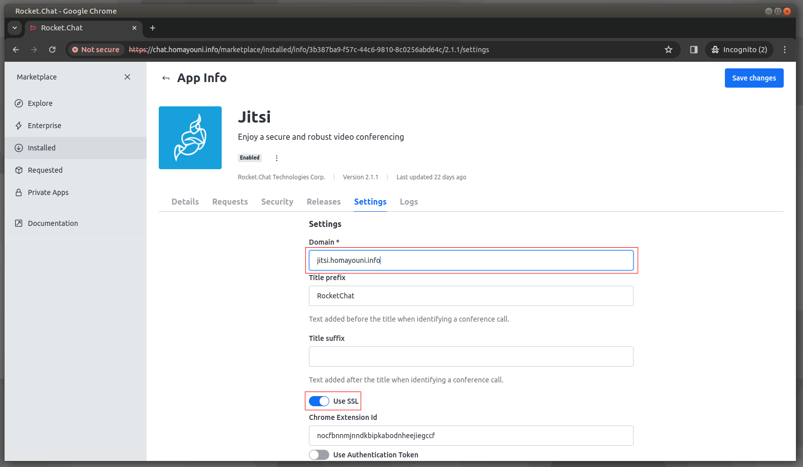Switch to the Releases tab

pos(324,202)
